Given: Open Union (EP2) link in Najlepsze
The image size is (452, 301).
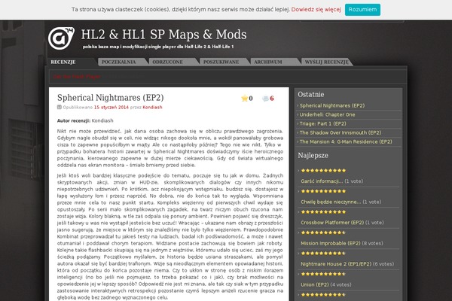Looking at the screenshot, I should pyautogui.click(x=315, y=284).
